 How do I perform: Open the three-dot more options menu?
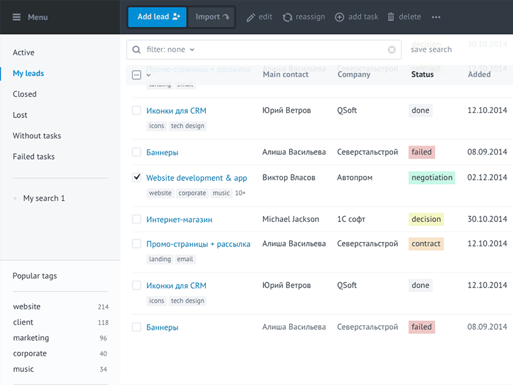(436, 17)
